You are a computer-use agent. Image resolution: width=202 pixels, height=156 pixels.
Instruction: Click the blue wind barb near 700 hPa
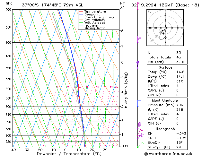click(x=139, y=103)
